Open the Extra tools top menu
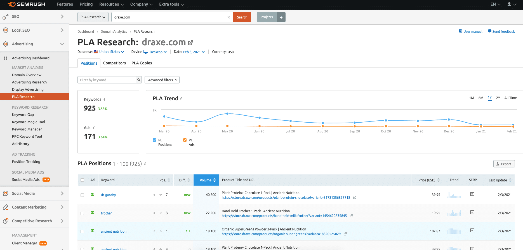 pos(172,4)
